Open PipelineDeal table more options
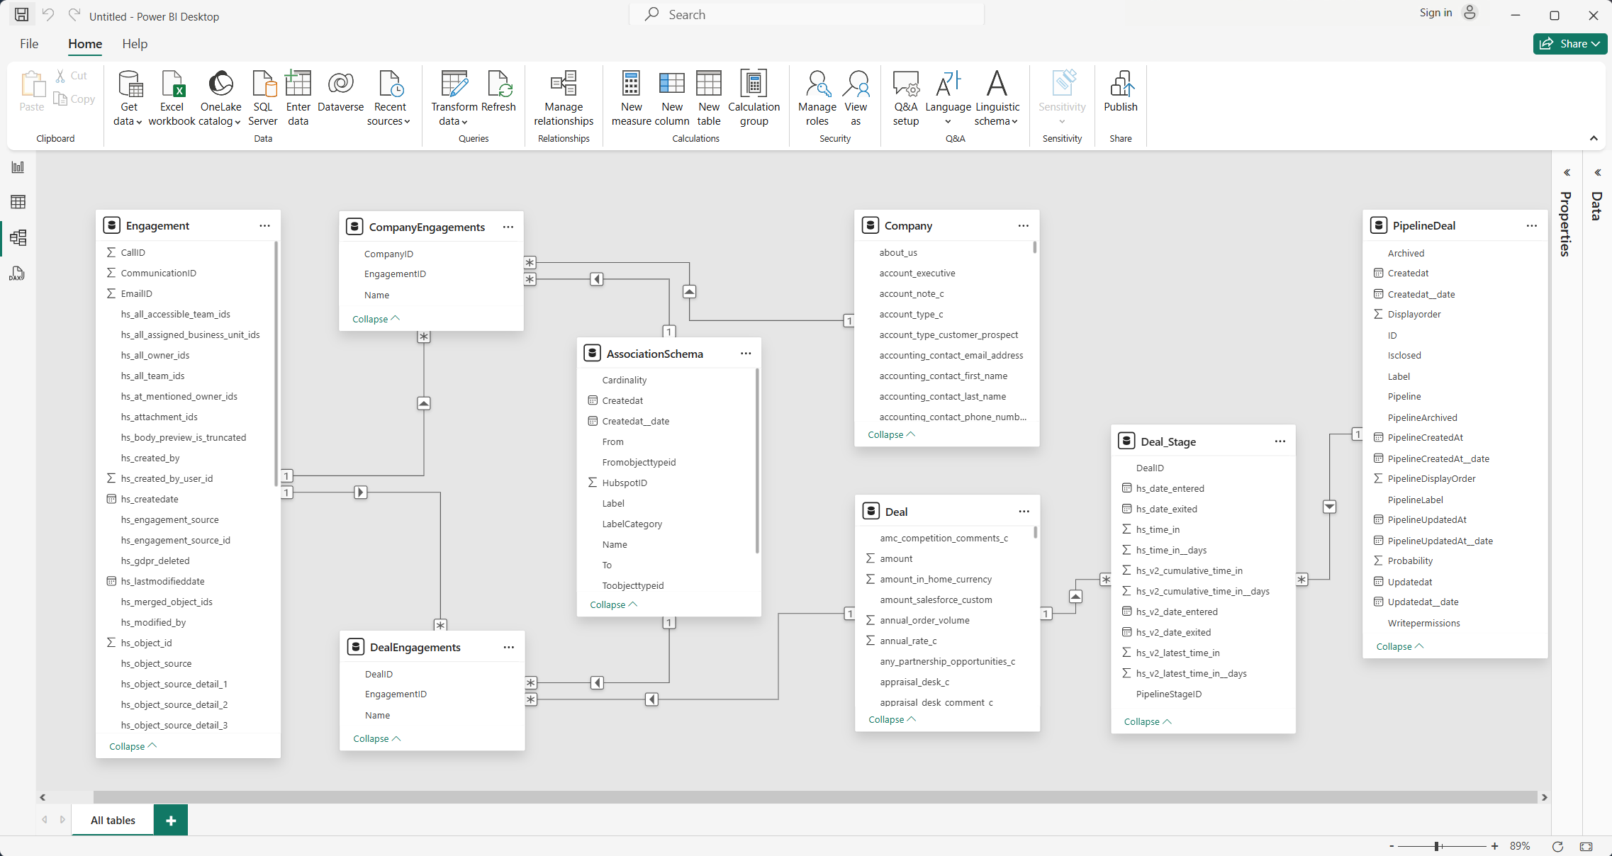 pos(1531,225)
